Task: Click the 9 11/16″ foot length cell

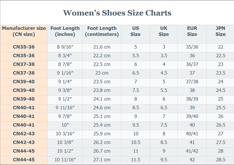Action: (x=65, y=108)
